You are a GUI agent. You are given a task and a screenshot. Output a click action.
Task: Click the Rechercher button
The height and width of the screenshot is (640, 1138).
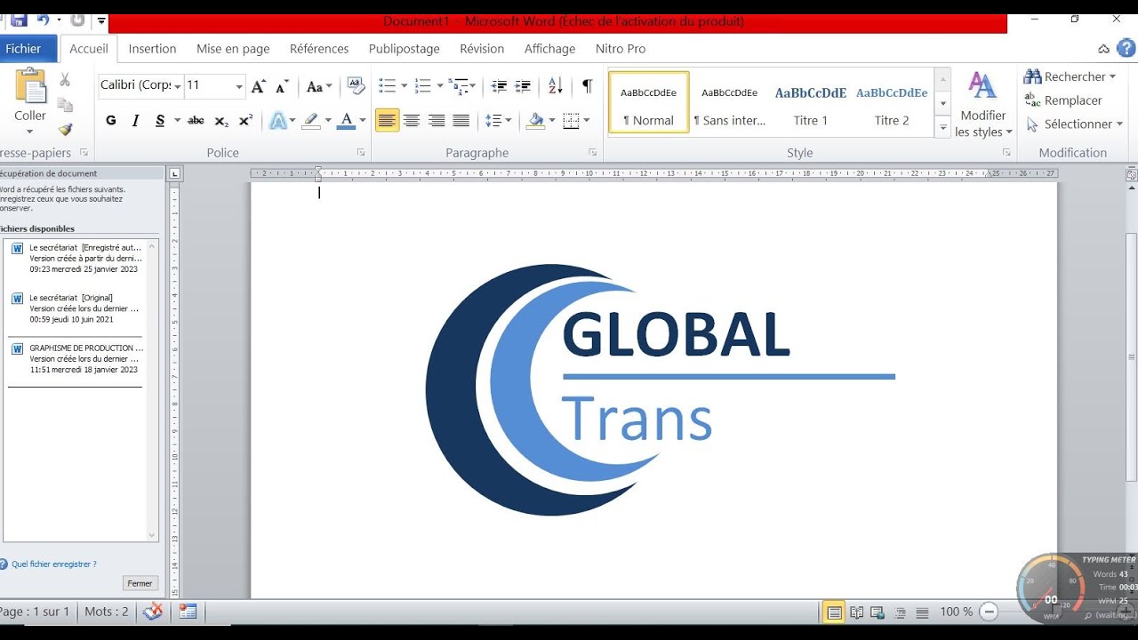point(1070,76)
